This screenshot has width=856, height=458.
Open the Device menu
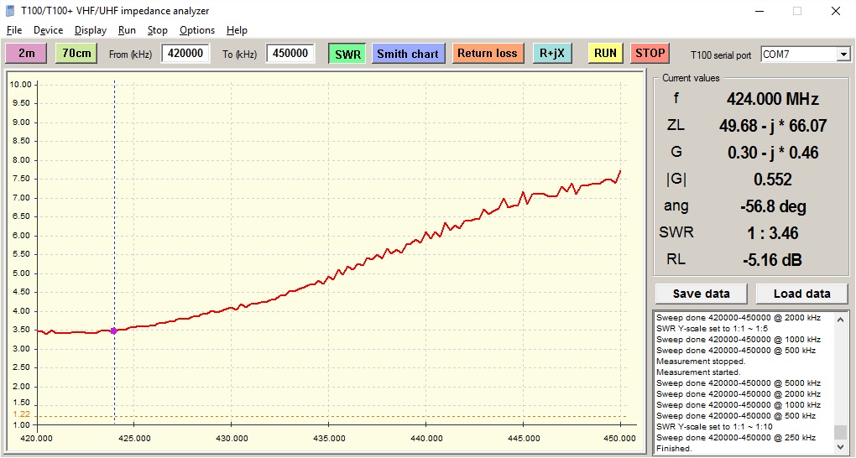pos(48,30)
